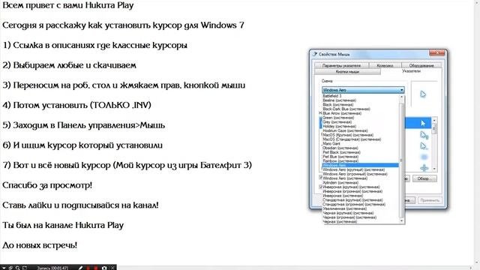Click the line 'Всем привет с вами Hukuma Play'
Image resolution: width=480 pixels, height=270 pixels.
(x=68, y=5)
